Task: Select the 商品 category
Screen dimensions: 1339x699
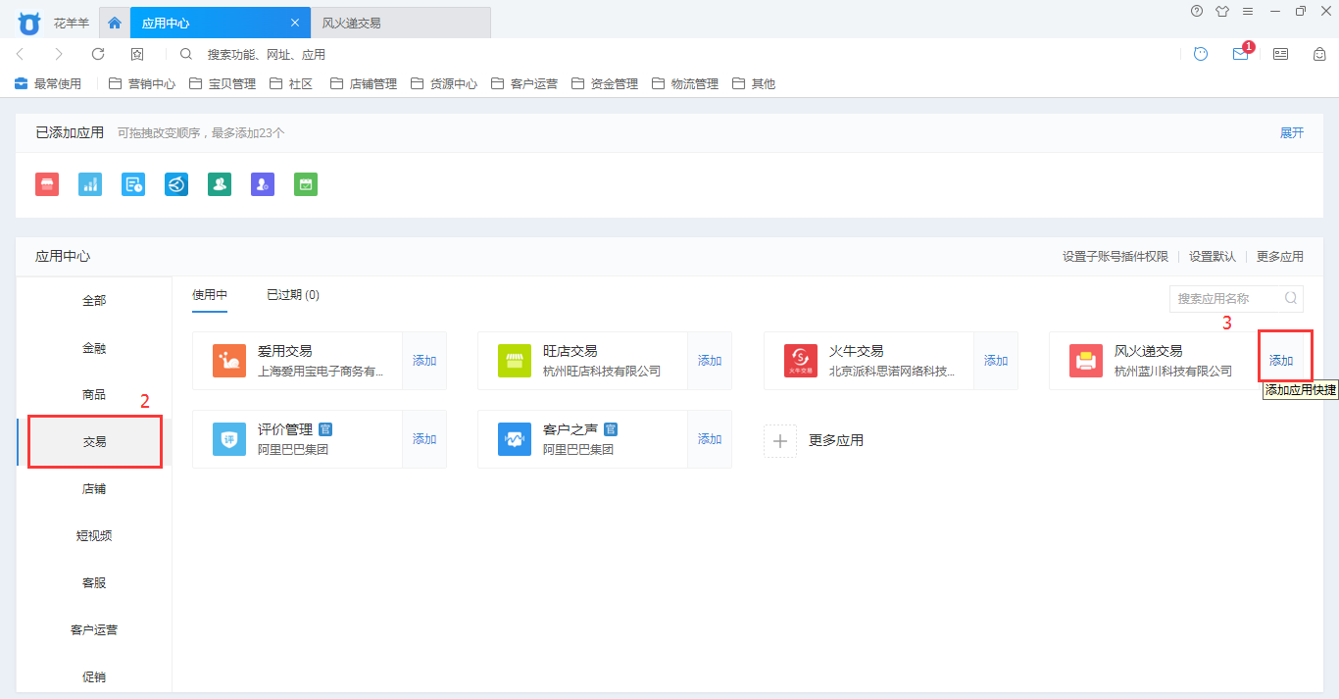Action: [x=94, y=395]
